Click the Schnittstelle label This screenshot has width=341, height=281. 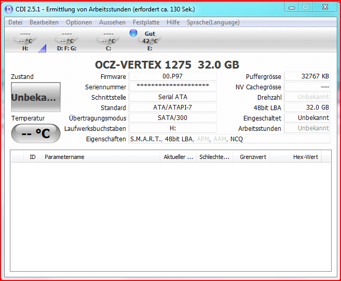109,98
